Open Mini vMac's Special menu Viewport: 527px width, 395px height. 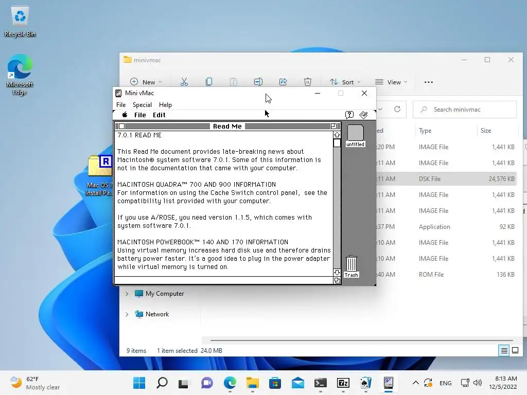tap(142, 105)
